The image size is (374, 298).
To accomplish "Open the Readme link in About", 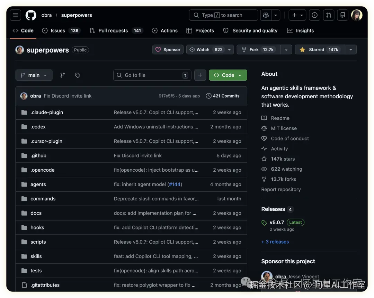I will click(x=275, y=118).
